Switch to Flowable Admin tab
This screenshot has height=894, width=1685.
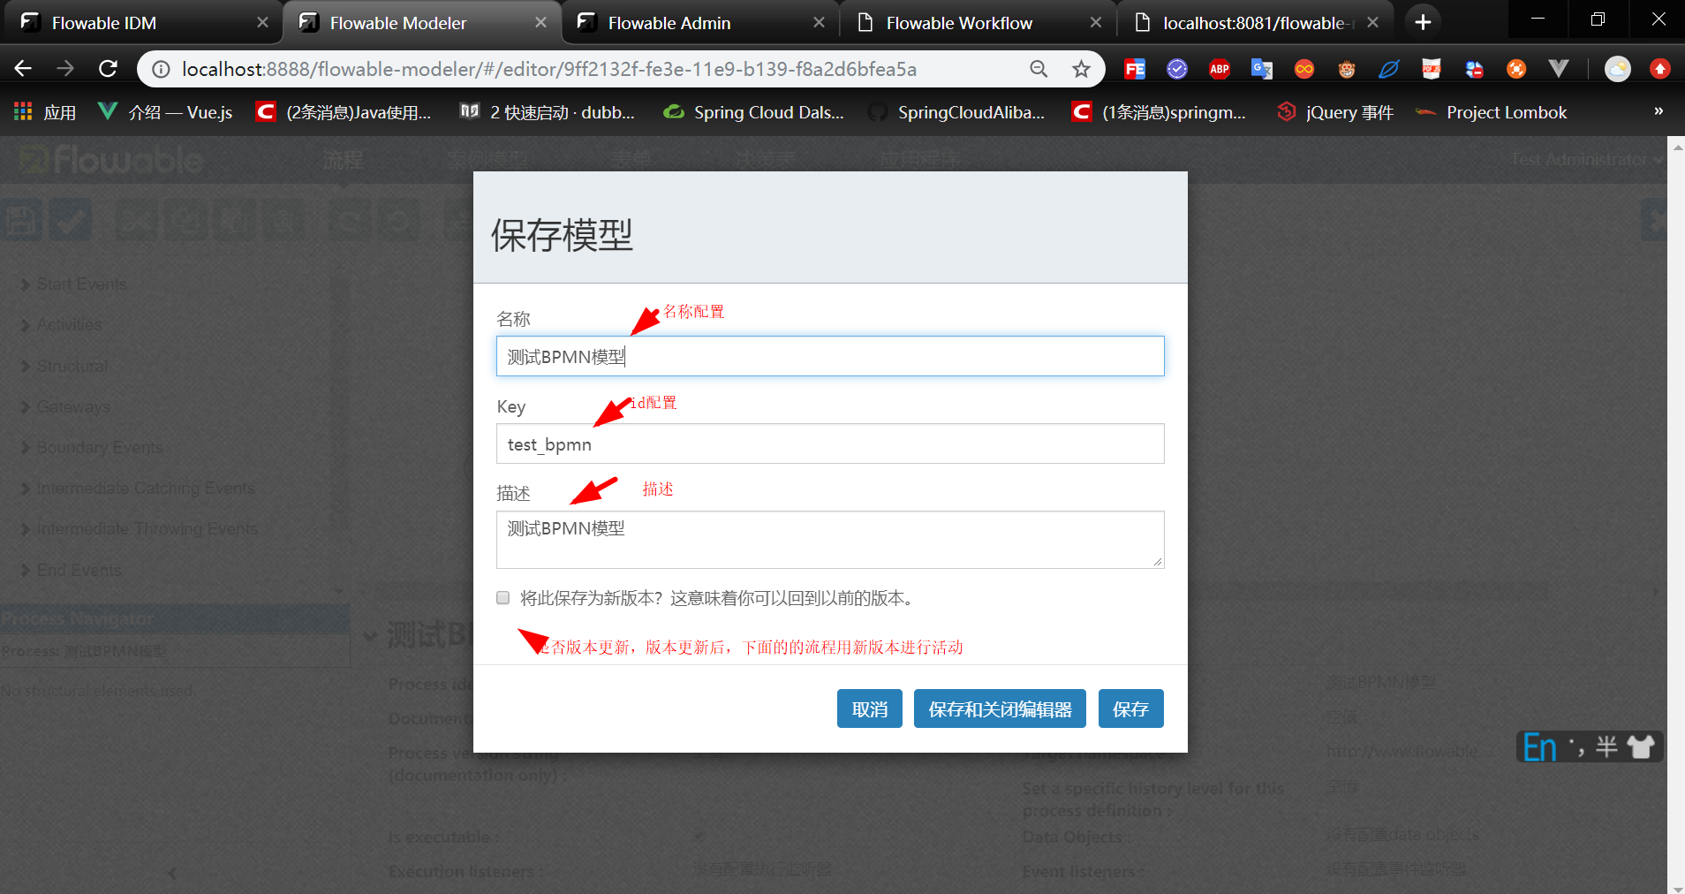click(x=699, y=23)
